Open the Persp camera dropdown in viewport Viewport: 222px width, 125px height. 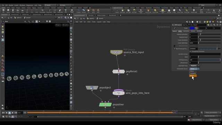tap(58, 25)
